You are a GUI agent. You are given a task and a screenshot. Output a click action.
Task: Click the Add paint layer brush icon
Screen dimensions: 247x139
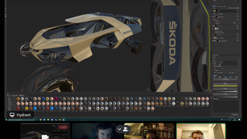[x=231, y=8]
